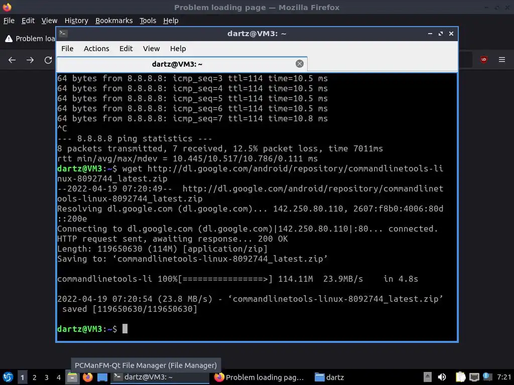Switch to virtual desktop 4
The height and width of the screenshot is (385, 514).
tap(59, 377)
